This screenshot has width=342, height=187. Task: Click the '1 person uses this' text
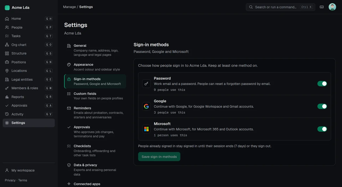pos(170,135)
